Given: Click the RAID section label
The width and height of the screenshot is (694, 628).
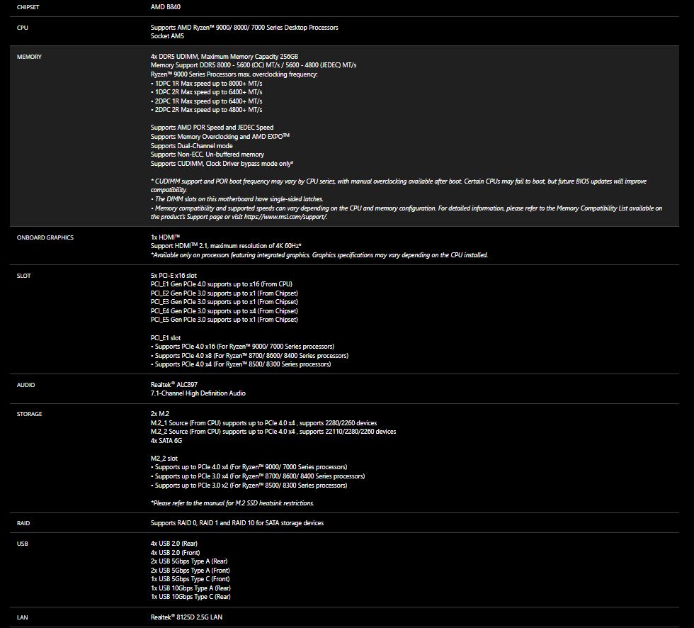Looking at the screenshot, I should [x=23, y=523].
